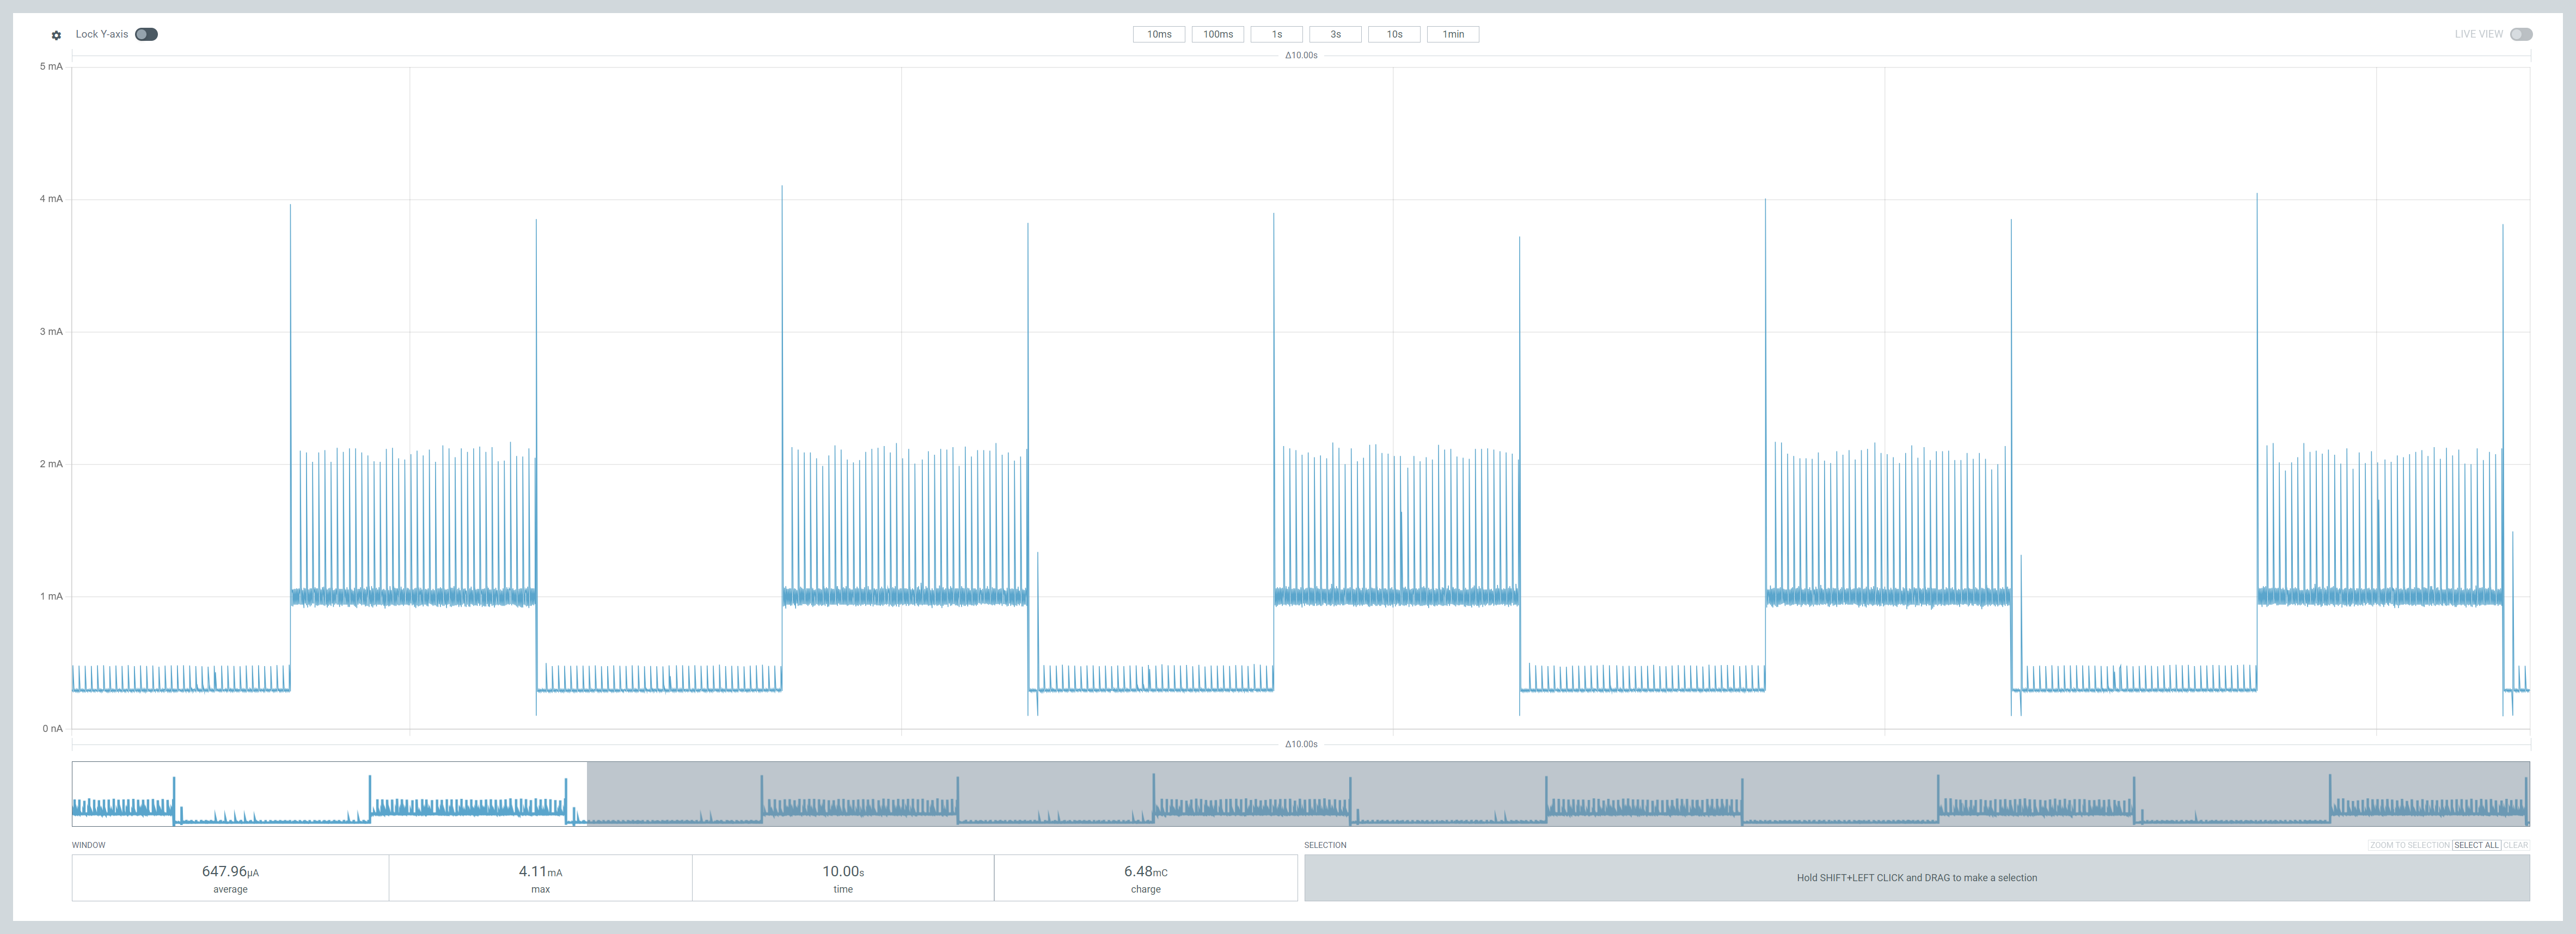
Task: Click the greyed minimap region
Action: [1557, 793]
